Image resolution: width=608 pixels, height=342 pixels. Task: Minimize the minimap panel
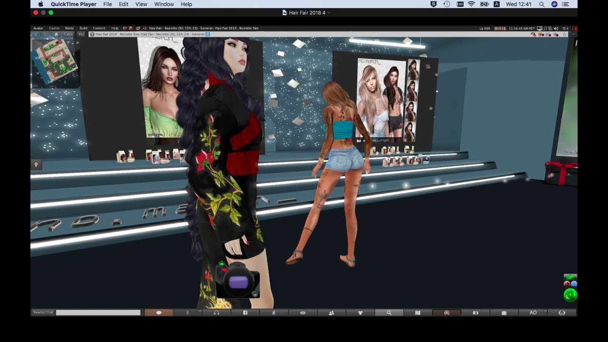click(73, 43)
